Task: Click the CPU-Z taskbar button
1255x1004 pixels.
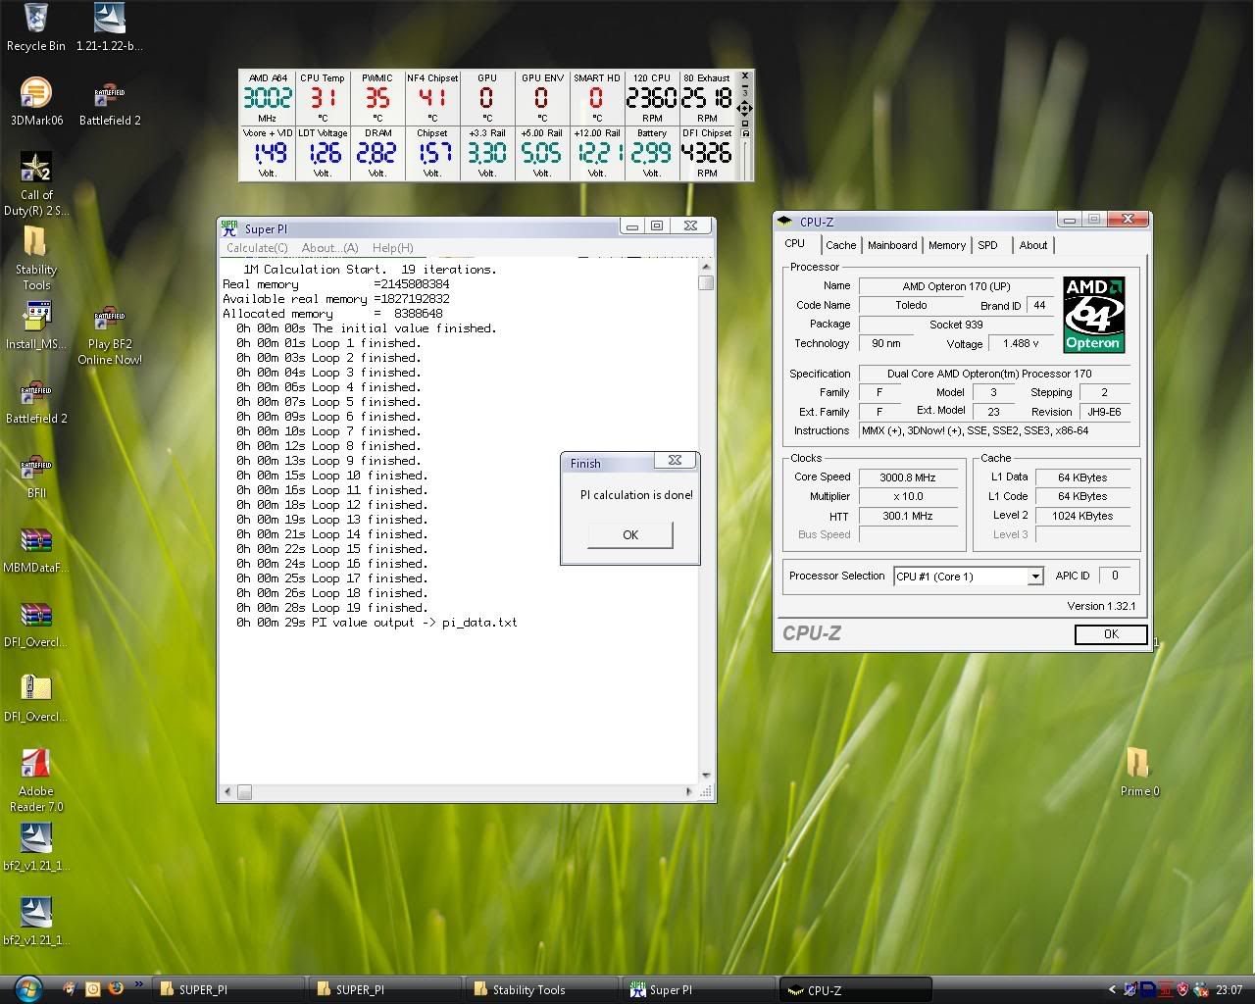Action: (854, 989)
